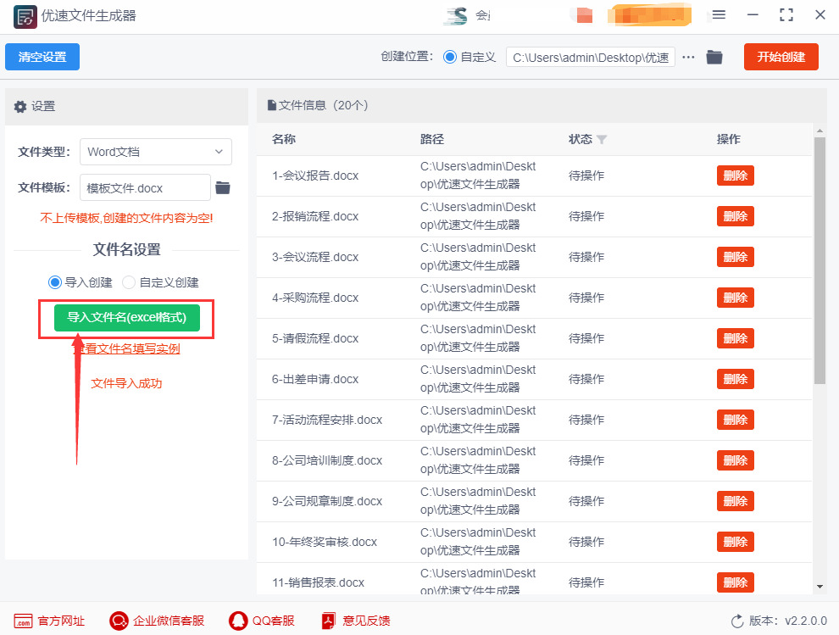
Task: Expand the 文件类型 Word文档 dropdown
Action: pyautogui.click(x=156, y=152)
